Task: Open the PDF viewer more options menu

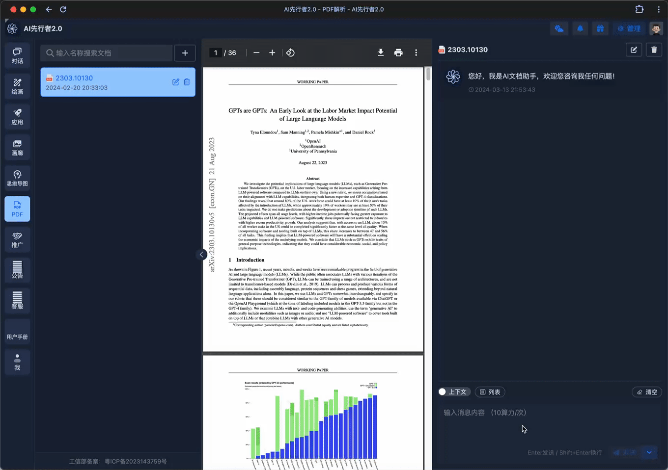Action: click(416, 52)
